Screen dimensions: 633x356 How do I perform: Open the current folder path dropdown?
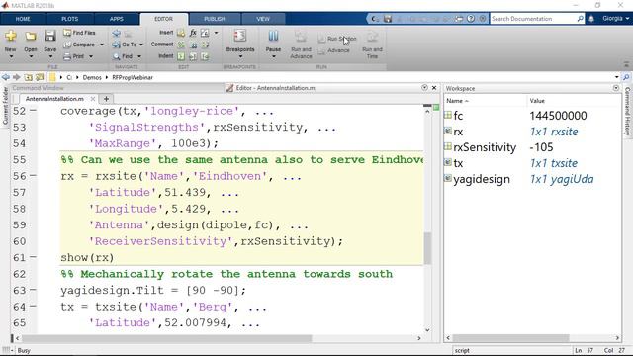617,77
